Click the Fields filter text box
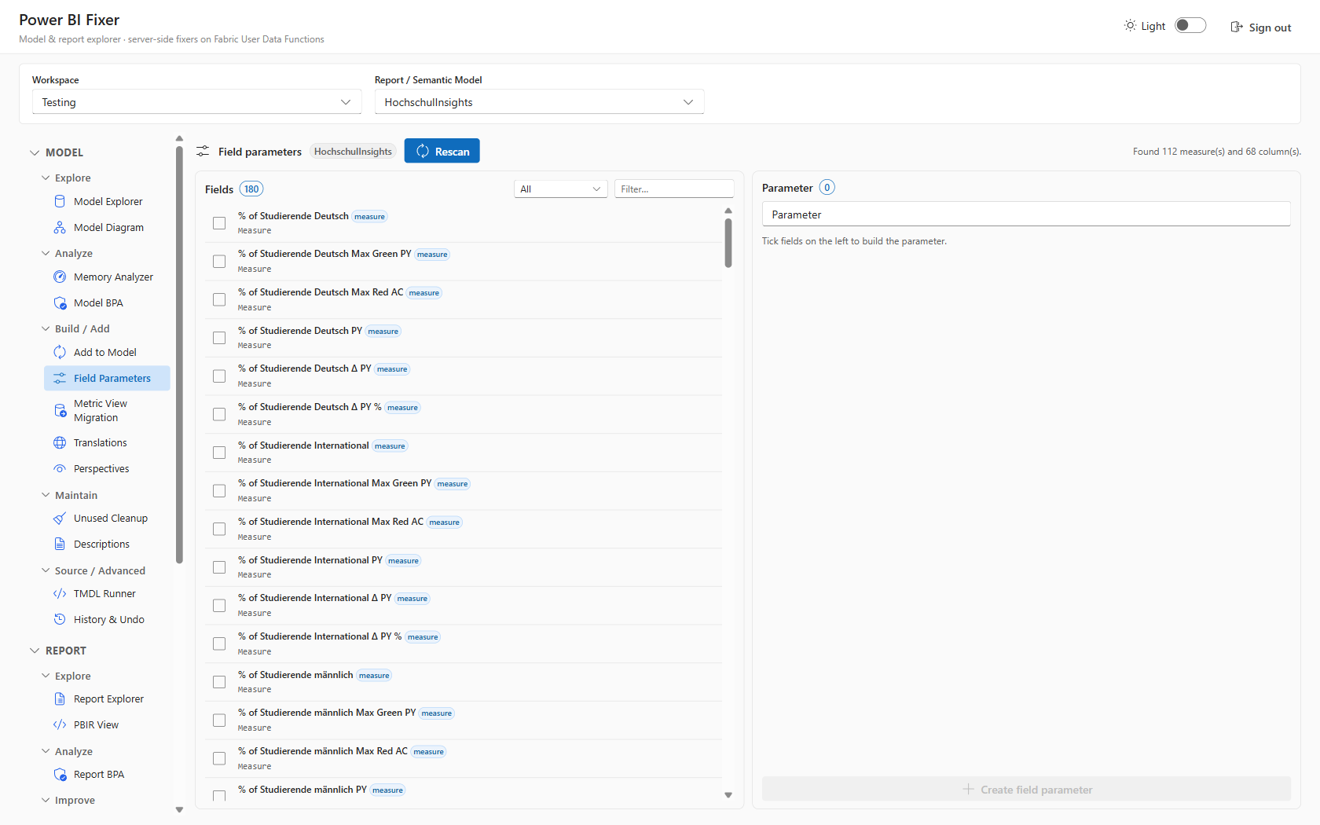Viewport: 1320px width, 825px height. pyautogui.click(x=674, y=189)
